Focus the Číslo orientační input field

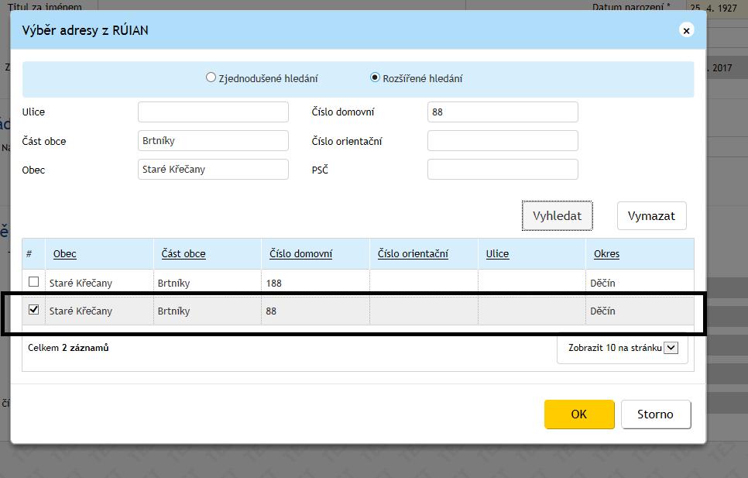pos(503,141)
